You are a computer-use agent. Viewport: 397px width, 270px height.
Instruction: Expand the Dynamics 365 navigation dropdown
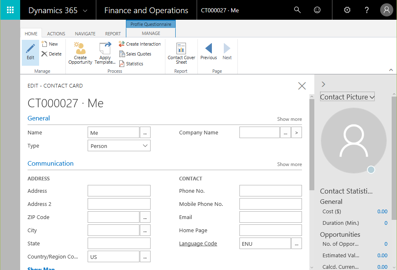pos(85,11)
